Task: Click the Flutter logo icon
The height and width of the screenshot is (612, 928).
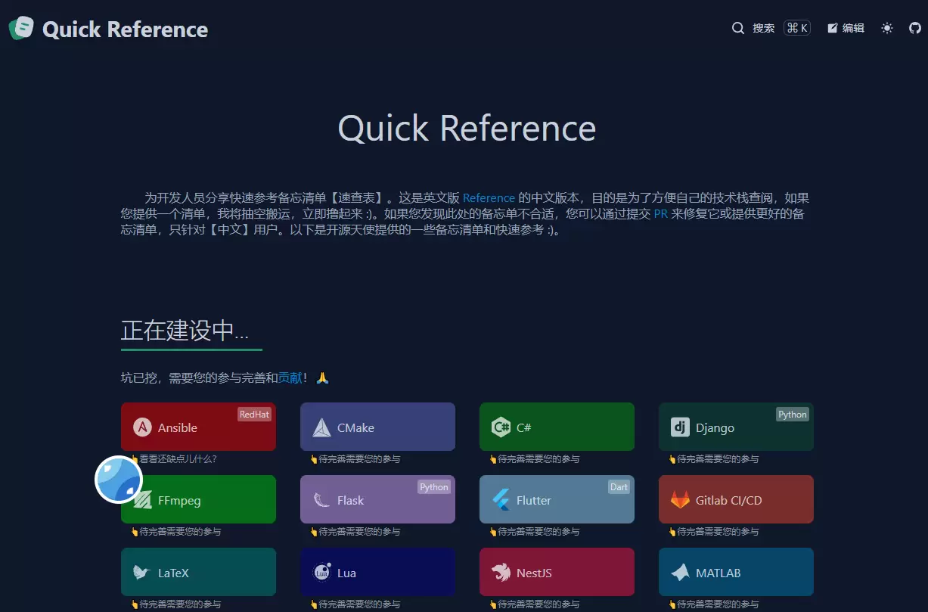Action: [501, 500]
